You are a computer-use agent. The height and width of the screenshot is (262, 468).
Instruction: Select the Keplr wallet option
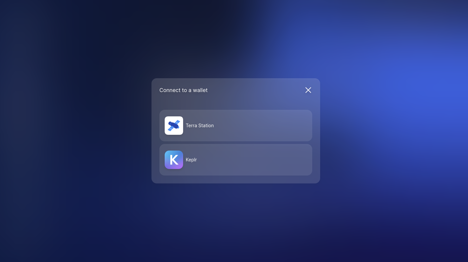[235, 160]
